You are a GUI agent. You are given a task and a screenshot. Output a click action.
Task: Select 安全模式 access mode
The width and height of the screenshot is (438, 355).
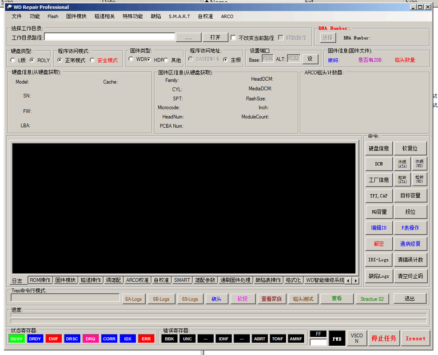point(92,60)
